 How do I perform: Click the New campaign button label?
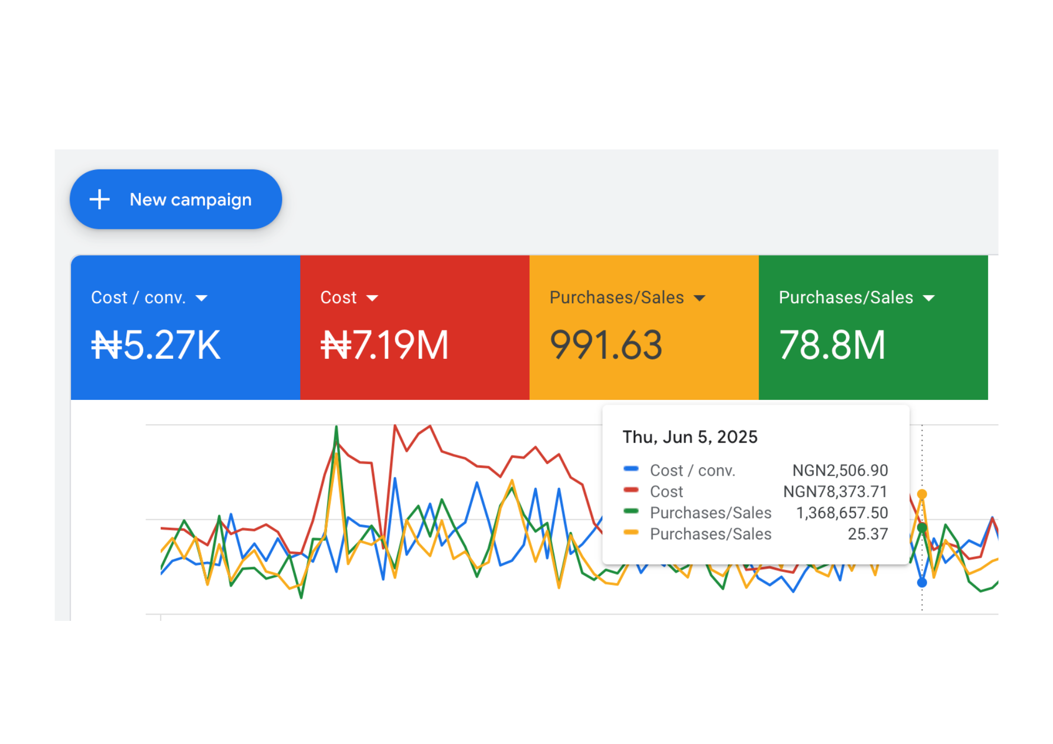coord(191,200)
